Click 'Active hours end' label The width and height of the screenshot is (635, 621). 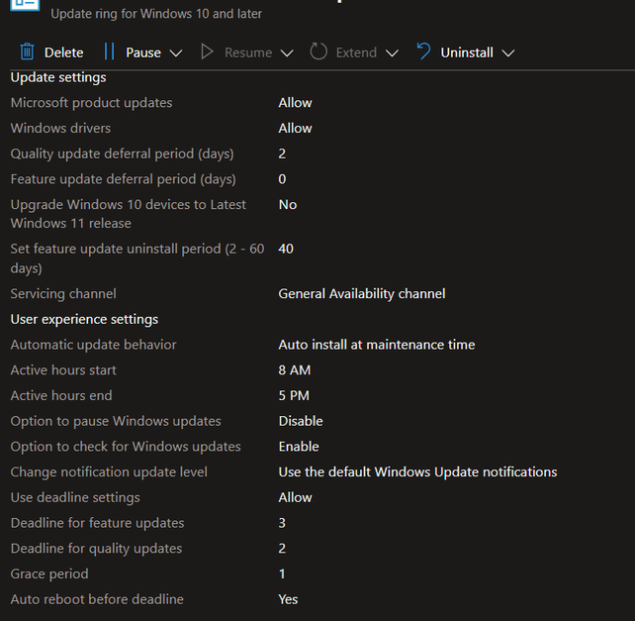coord(61,396)
